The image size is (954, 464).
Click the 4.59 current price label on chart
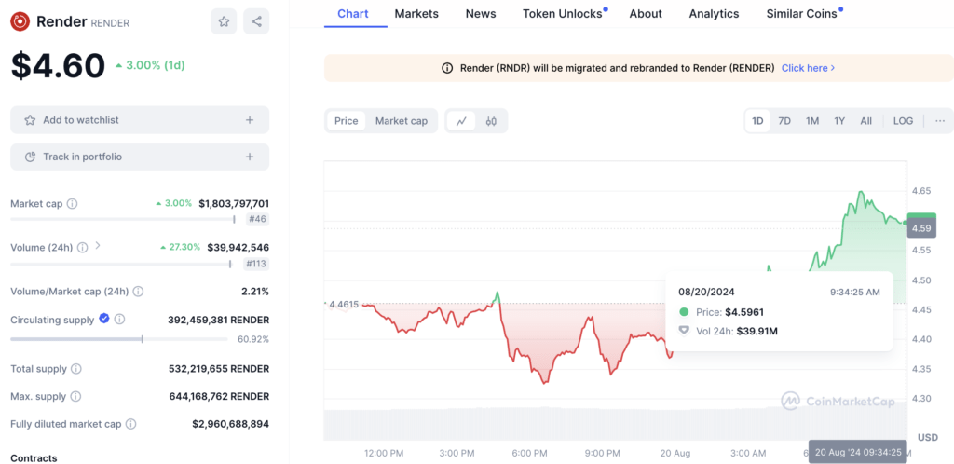pos(920,227)
